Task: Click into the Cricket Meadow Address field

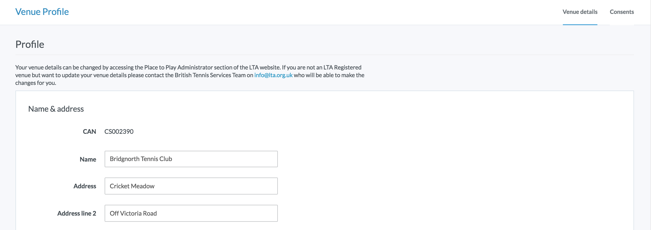Action: 191,186
